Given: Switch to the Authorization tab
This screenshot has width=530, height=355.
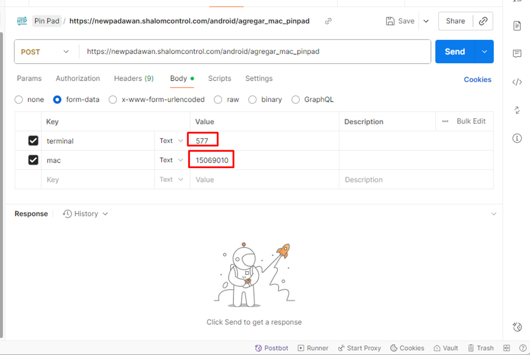Looking at the screenshot, I should [x=78, y=78].
